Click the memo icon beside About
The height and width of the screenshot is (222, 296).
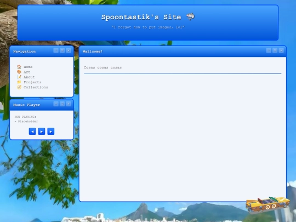(x=19, y=77)
